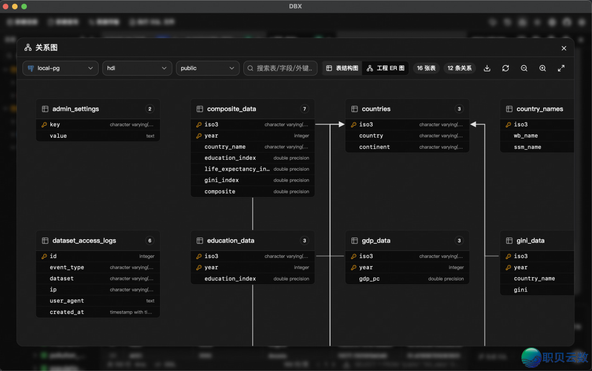Click key icon beside composite_data iso3
Viewport: 592px width, 371px height.
tap(199, 125)
